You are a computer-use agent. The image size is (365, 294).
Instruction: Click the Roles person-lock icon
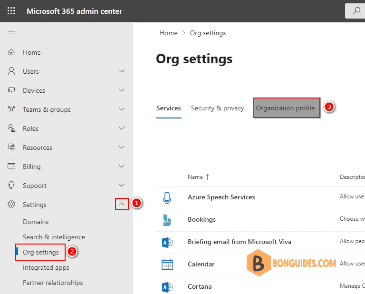click(x=11, y=128)
